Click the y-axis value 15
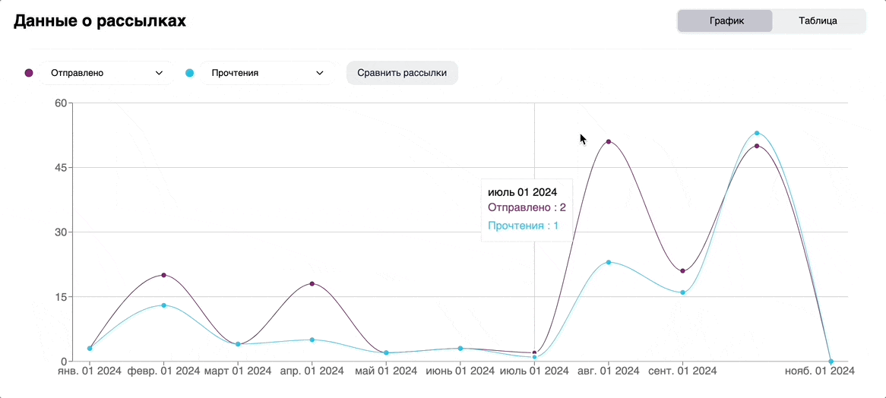 click(x=61, y=297)
